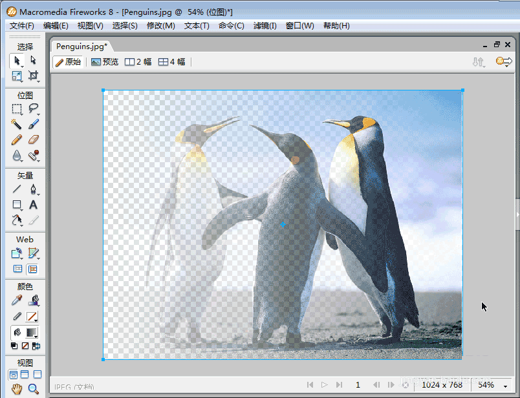
Task: Click the 4 幅 four-up view button
Action: tap(172, 62)
